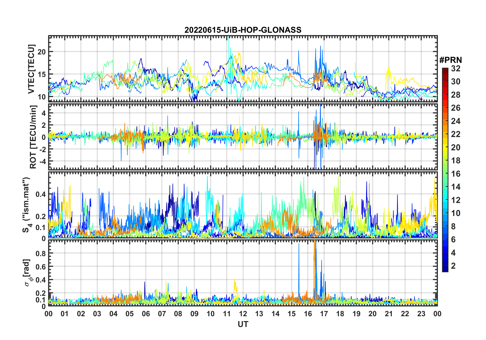Image resolution: width=486 pixels, height=340 pixels.
Task: Select colorbar tick label 8
Action: (453, 226)
